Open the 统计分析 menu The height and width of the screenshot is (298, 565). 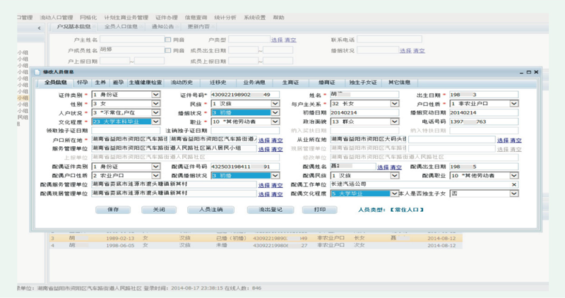[x=225, y=17]
